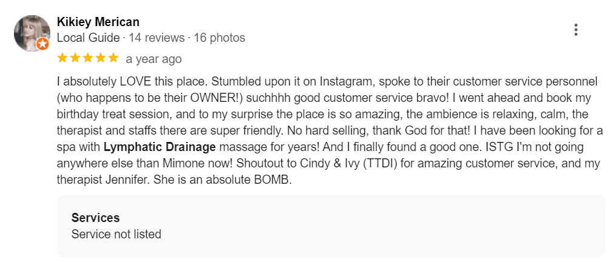Click the second rating star
This screenshot has width=610, height=262.
[x=75, y=59]
